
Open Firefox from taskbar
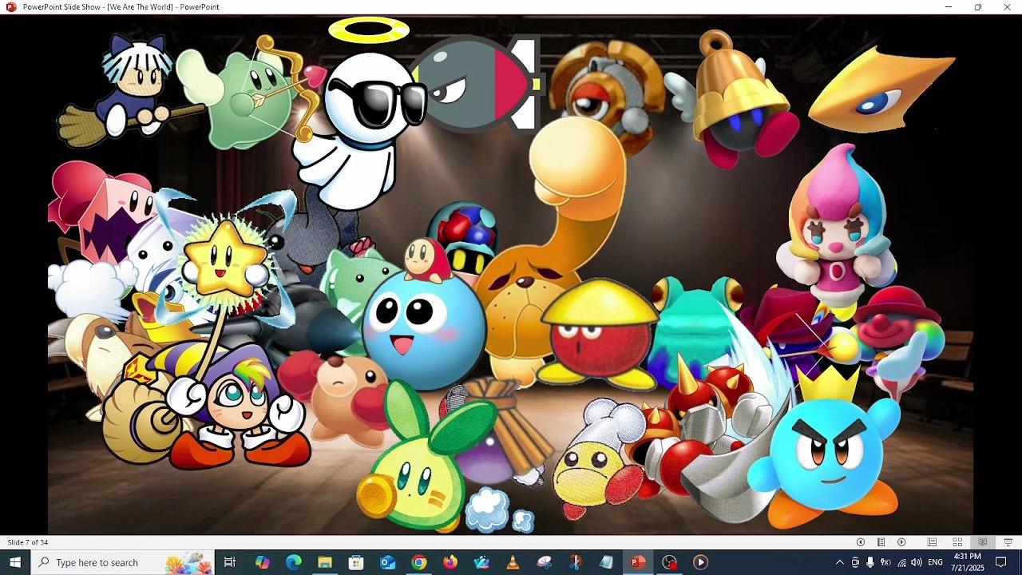(450, 562)
